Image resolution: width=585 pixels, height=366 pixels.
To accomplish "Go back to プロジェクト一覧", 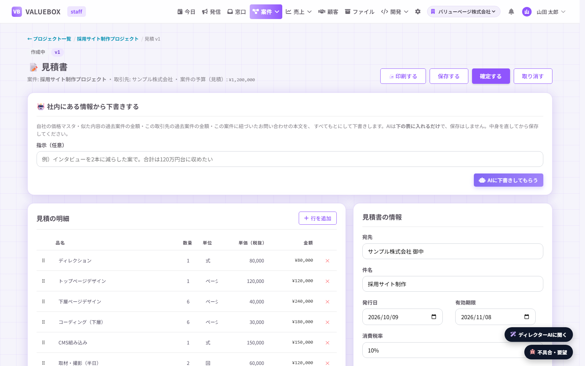I will (x=49, y=39).
